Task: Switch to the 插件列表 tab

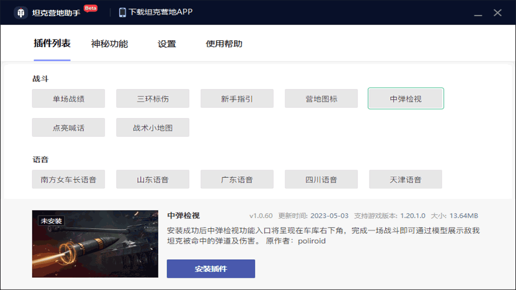Action: coord(52,43)
